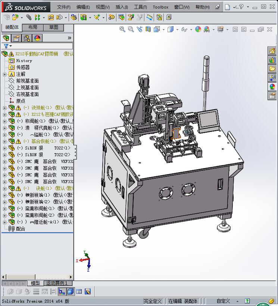Expand the 注解 annotations tree node

[4, 74]
